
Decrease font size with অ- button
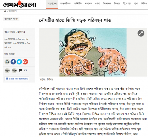click(7, 71)
